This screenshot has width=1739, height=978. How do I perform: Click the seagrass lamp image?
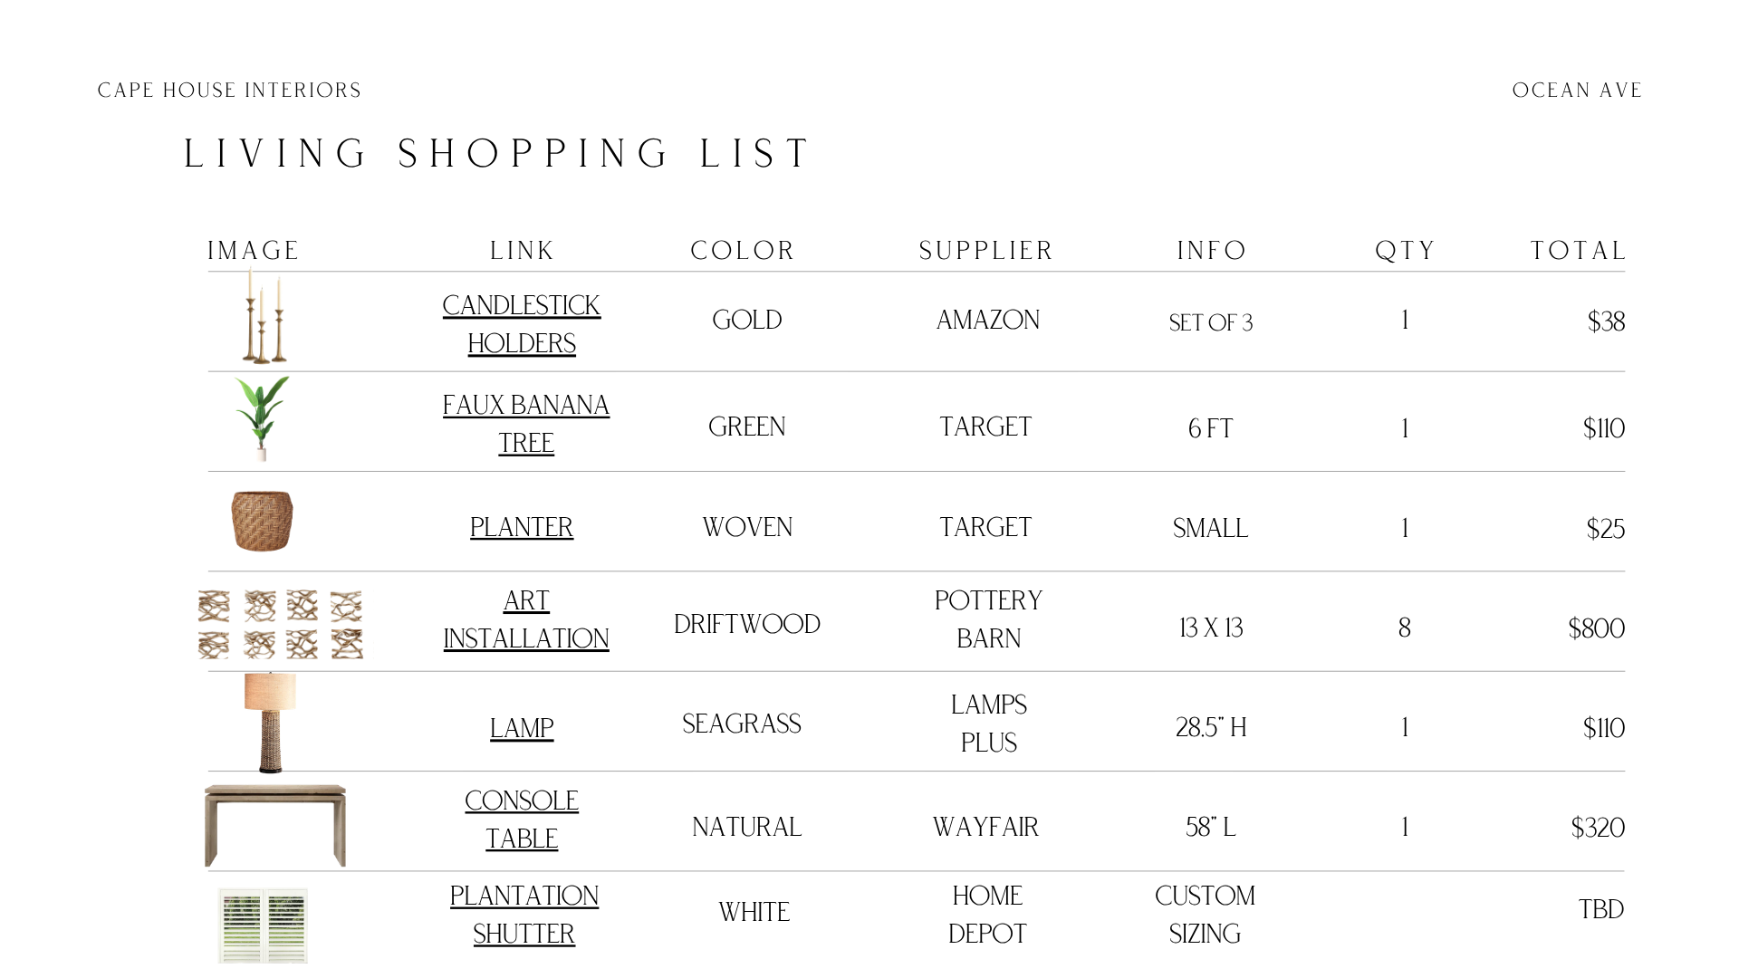tap(270, 723)
